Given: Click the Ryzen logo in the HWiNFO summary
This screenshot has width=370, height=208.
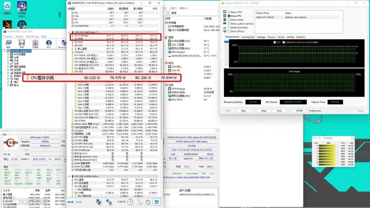Looking at the screenshot, I should tap(11, 143).
